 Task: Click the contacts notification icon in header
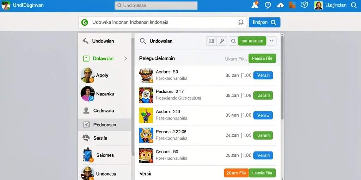pos(255,5)
